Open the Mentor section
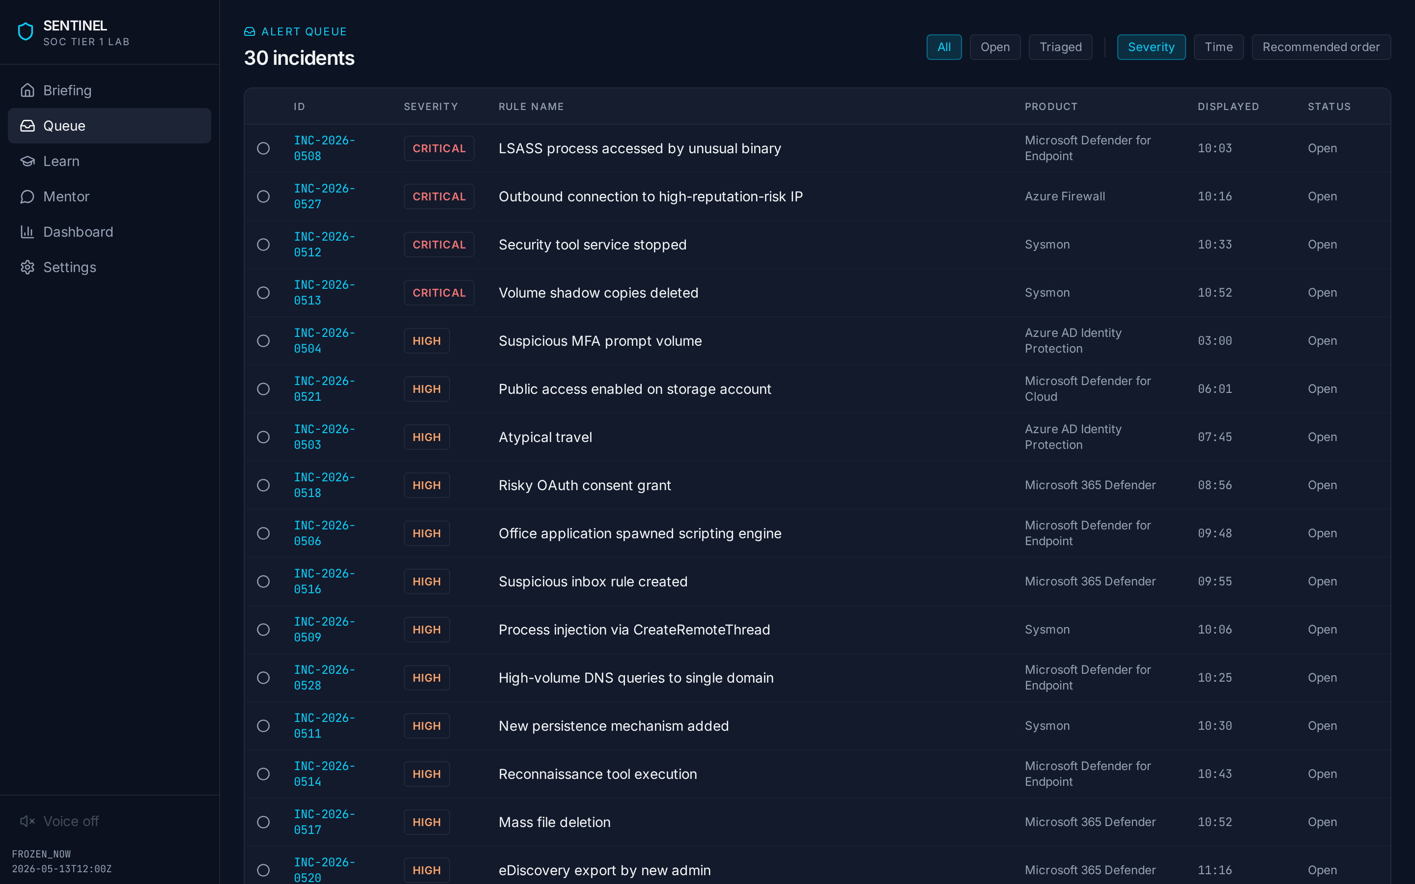The height and width of the screenshot is (884, 1415). click(x=110, y=196)
